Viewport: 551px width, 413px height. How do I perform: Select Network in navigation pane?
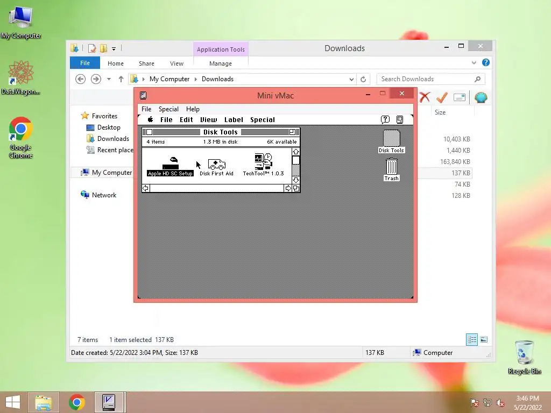click(98, 195)
